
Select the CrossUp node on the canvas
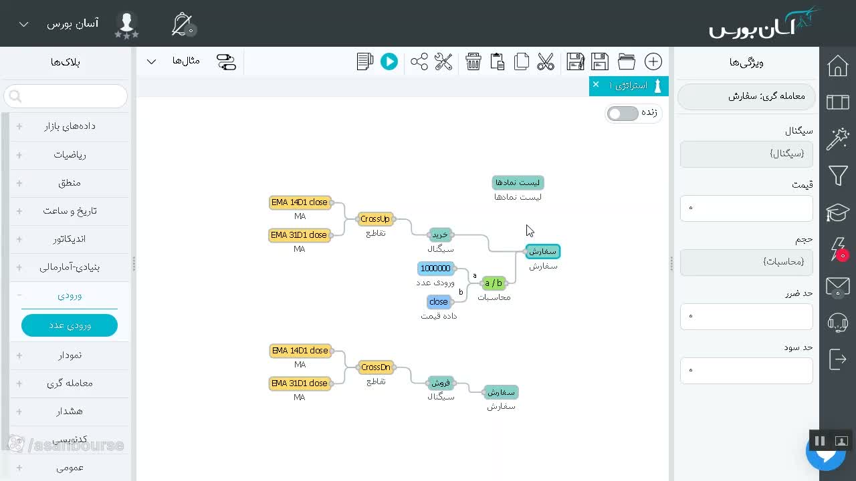tap(374, 218)
